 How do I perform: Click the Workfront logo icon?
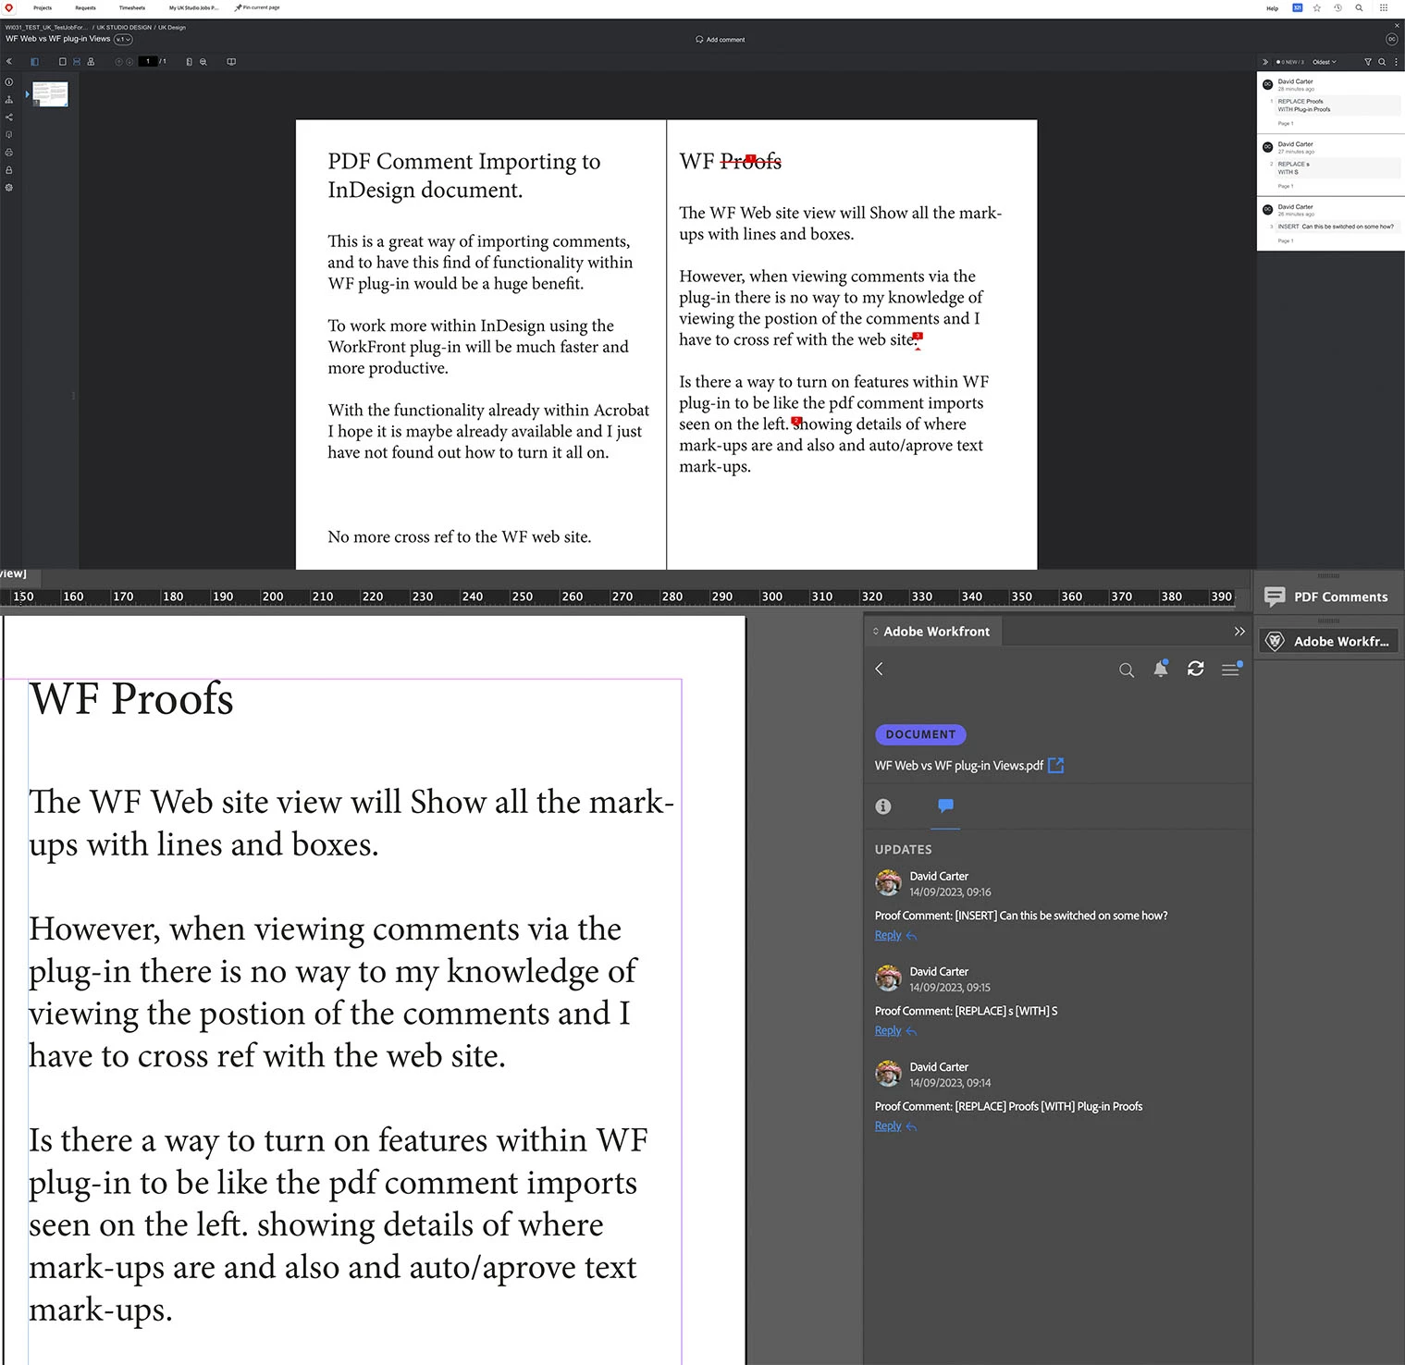(x=9, y=7)
